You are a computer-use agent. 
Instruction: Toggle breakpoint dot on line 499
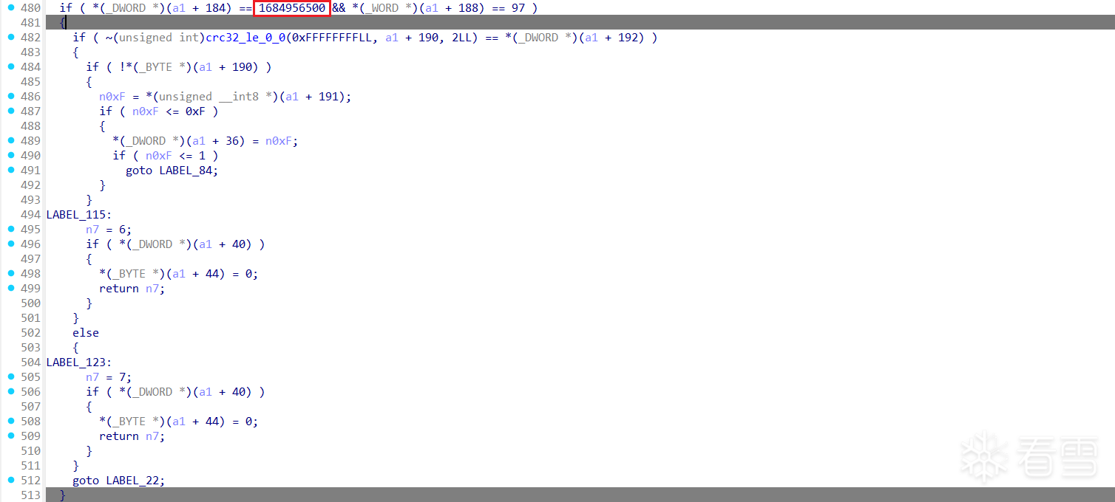(11, 288)
